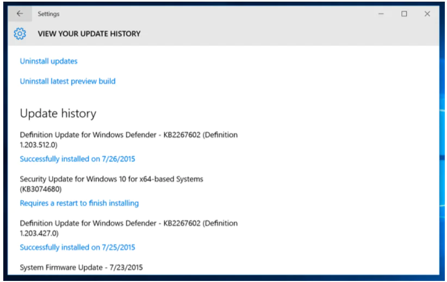Go back using the back arrow
The width and height of the screenshot is (447, 282).
20,14
